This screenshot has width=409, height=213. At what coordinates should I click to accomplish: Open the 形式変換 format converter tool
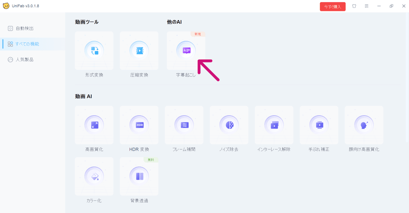click(94, 51)
